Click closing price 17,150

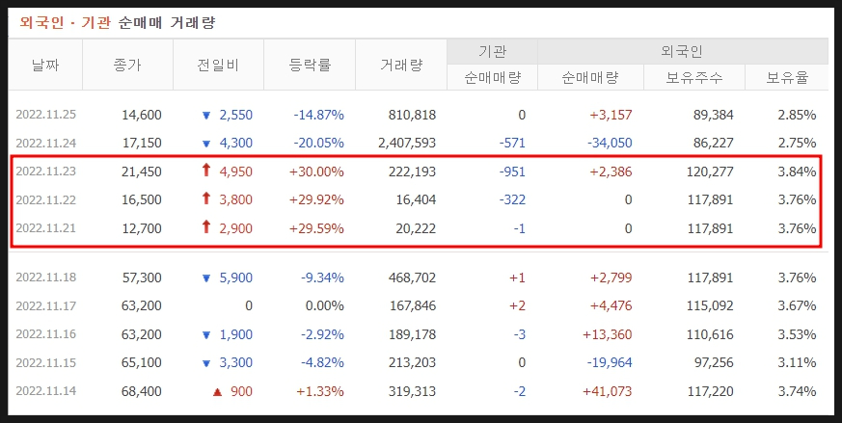[142, 144]
